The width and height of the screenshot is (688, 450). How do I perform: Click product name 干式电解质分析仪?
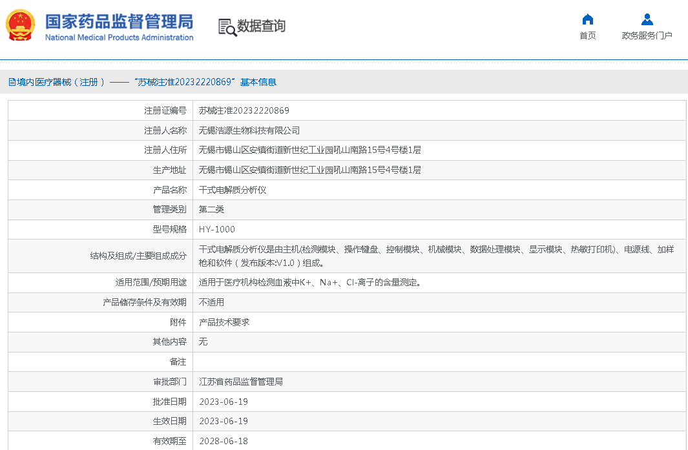point(232,190)
